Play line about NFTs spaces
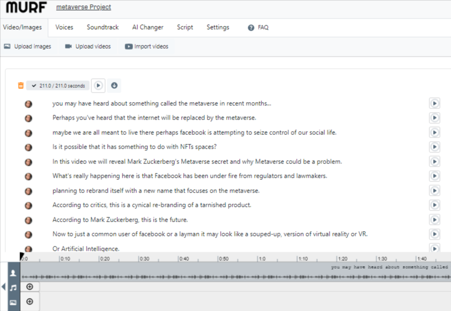Screen dimensions: 451x311 click(434, 147)
